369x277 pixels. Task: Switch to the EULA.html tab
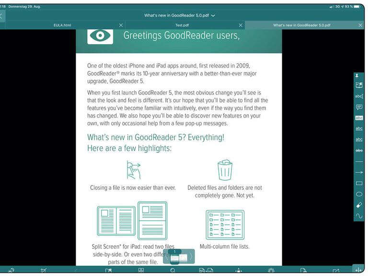tap(62, 25)
